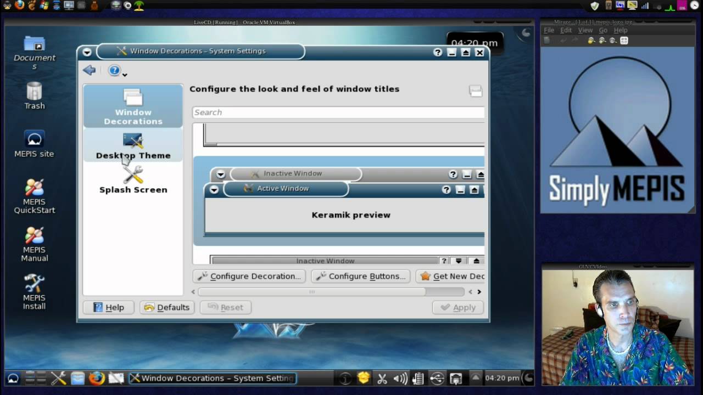This screenshot has width=703, height=395.
Task: Select Window Decorations in the sidebar
Action: pyautogui.click(x=133, y=106)
